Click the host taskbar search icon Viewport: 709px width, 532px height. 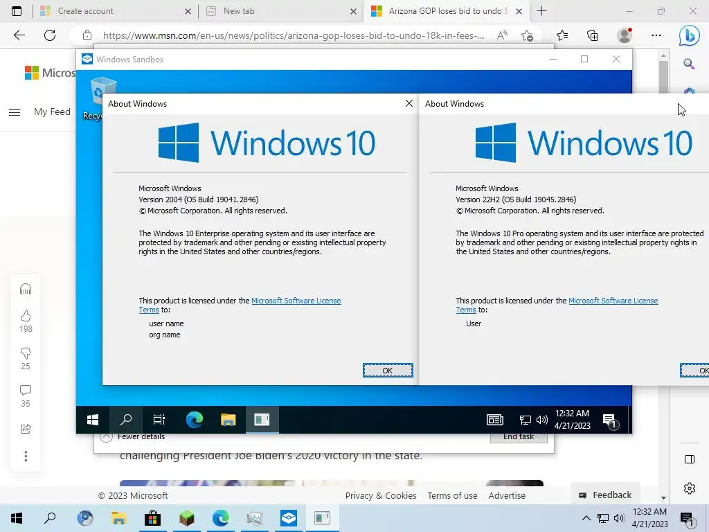pos(50,518)
